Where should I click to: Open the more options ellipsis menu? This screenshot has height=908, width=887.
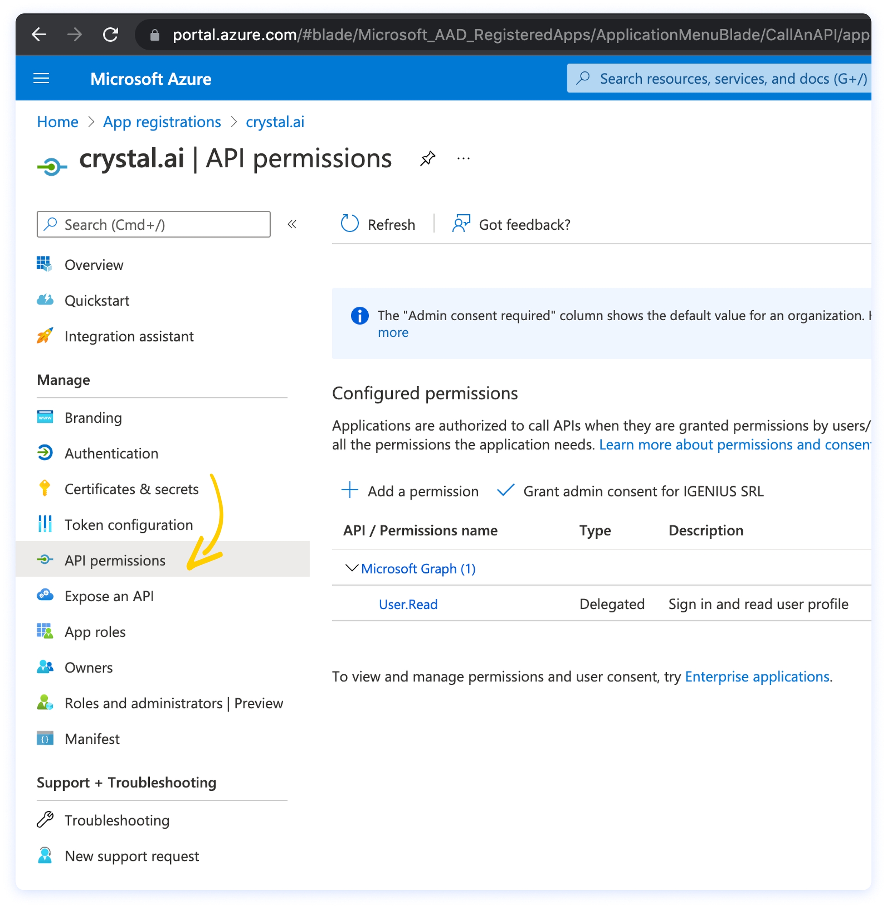(x=463, y=158)
